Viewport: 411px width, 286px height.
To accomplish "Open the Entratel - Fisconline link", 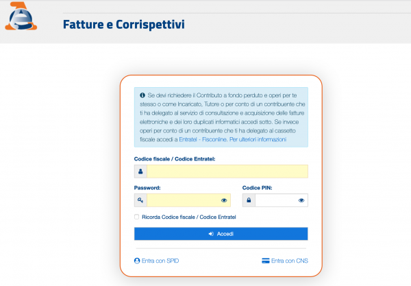I will (203, 139).
